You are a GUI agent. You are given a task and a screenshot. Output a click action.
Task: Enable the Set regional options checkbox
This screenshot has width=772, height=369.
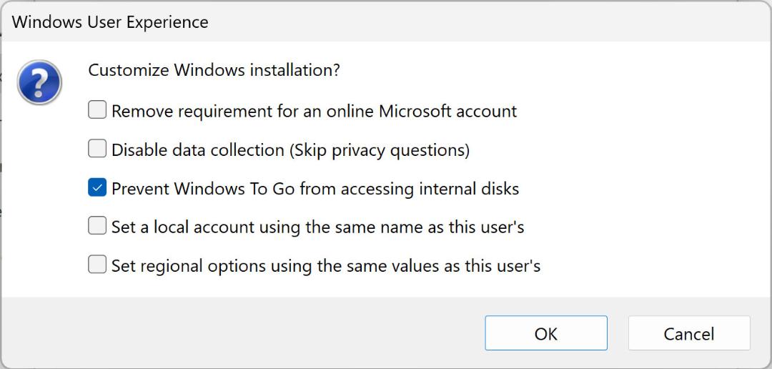(x=97, y=265)
